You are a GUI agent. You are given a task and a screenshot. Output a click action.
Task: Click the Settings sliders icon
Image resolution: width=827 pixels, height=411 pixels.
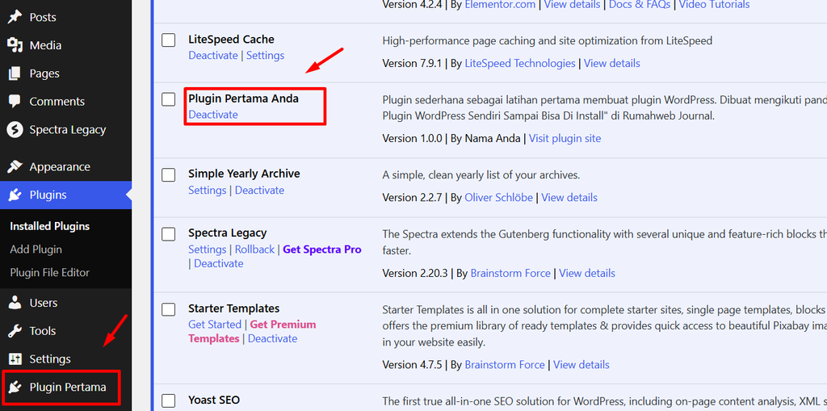(15, 359)
